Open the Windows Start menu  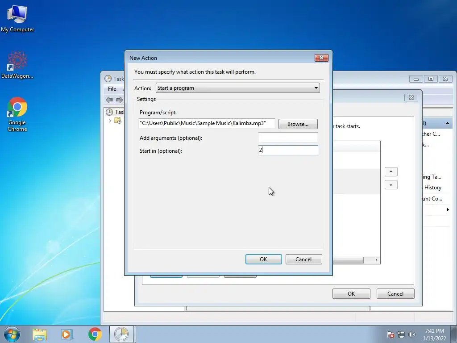click(12, 334)
